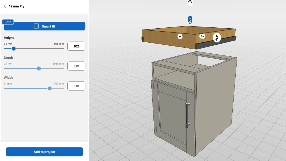
Task: Click the Height section label
Action: [x=9, y=38]
